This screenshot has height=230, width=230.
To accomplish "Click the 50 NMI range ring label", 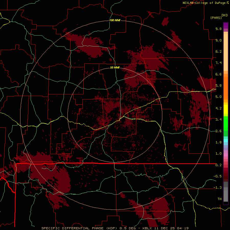I will [x=115, y=67].
